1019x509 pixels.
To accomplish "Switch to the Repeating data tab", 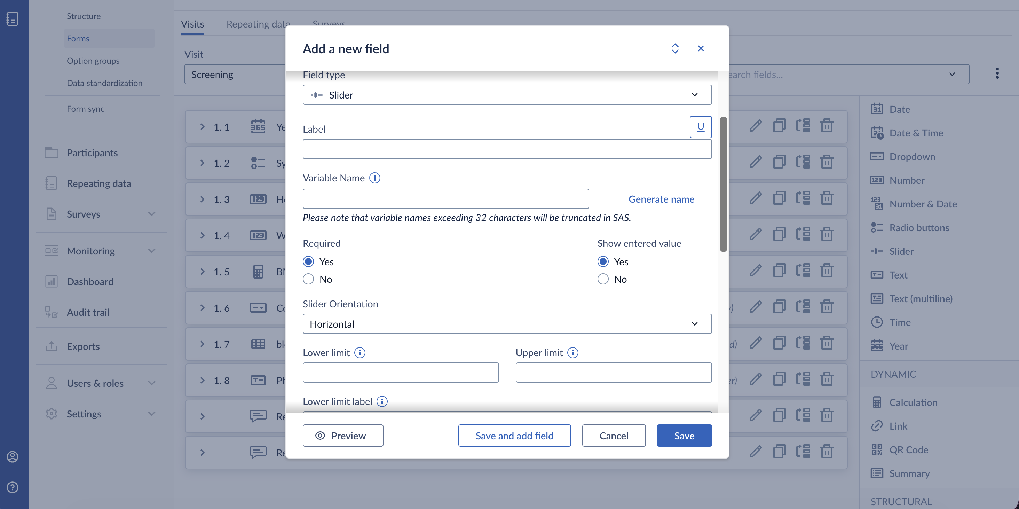I will [258, 24].
